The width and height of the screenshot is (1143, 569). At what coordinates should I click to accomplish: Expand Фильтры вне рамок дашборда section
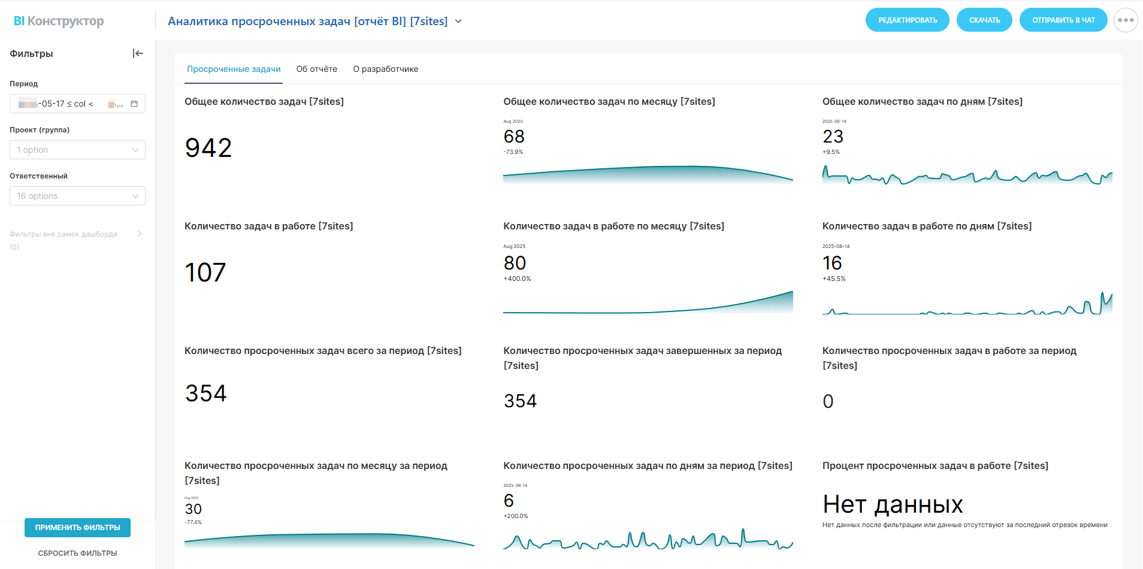140,234
